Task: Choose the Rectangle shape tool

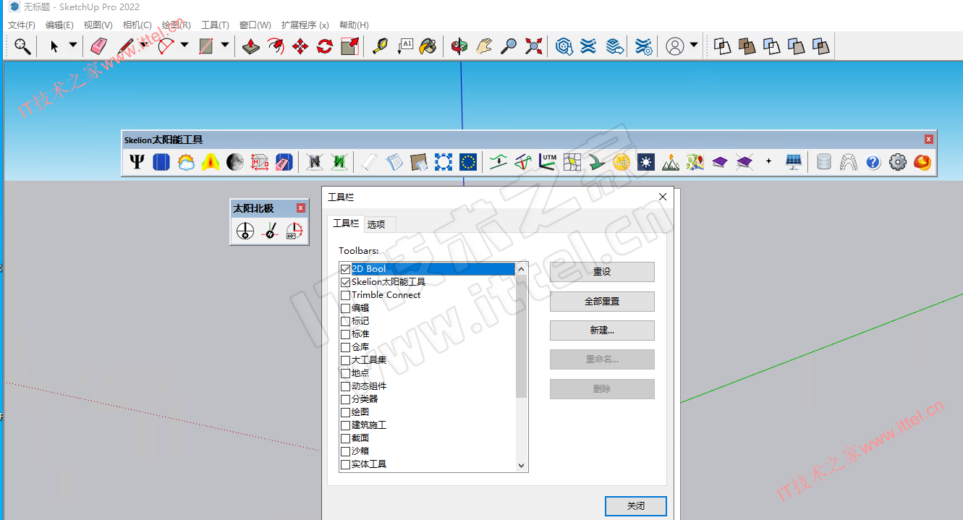Action: (206, 46)
